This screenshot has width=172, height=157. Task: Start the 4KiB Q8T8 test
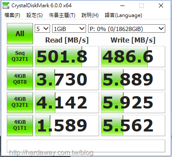click(x=20, y=80)
